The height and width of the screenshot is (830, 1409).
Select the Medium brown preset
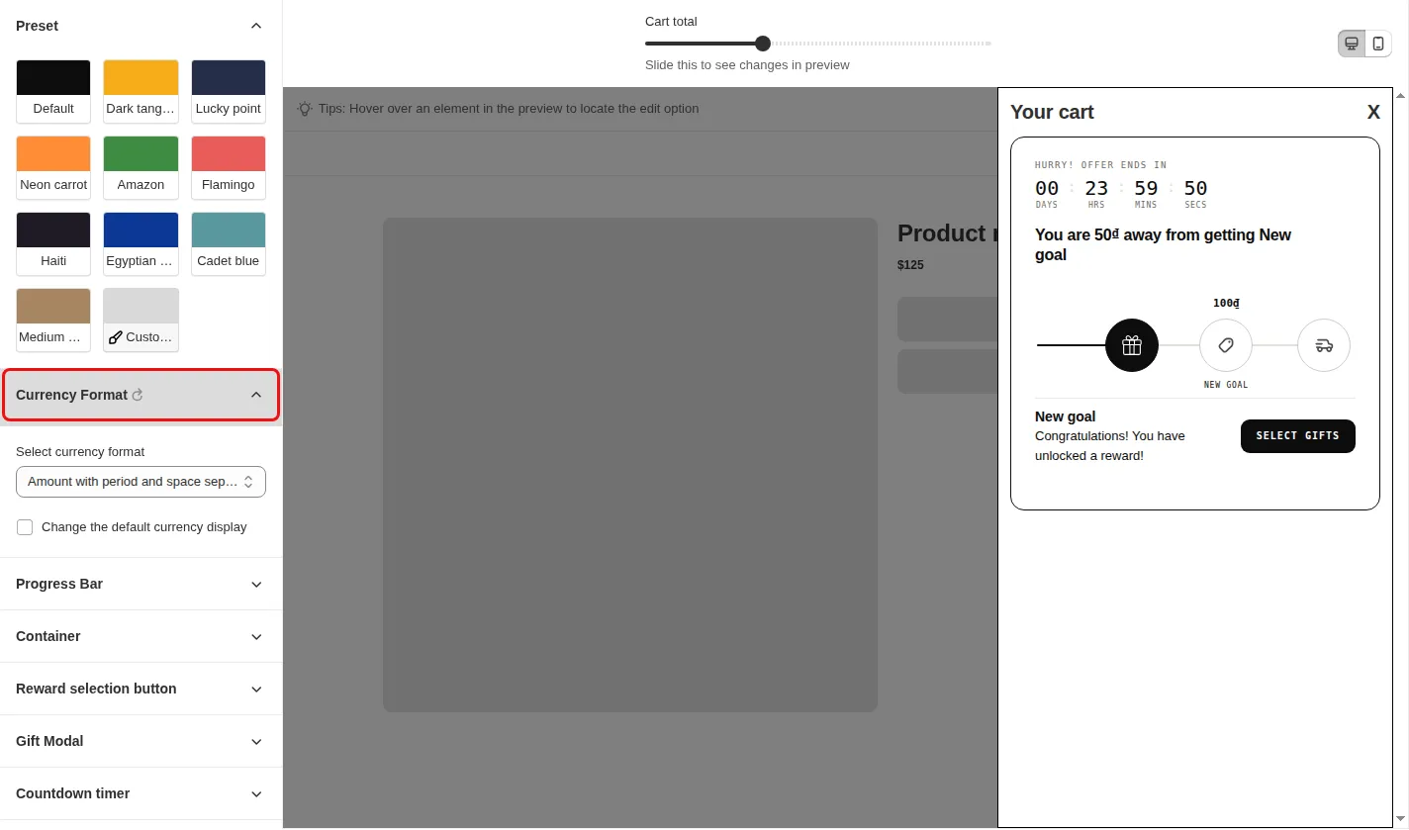coord(53,321)
